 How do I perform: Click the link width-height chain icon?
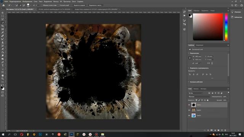point(190,58)
